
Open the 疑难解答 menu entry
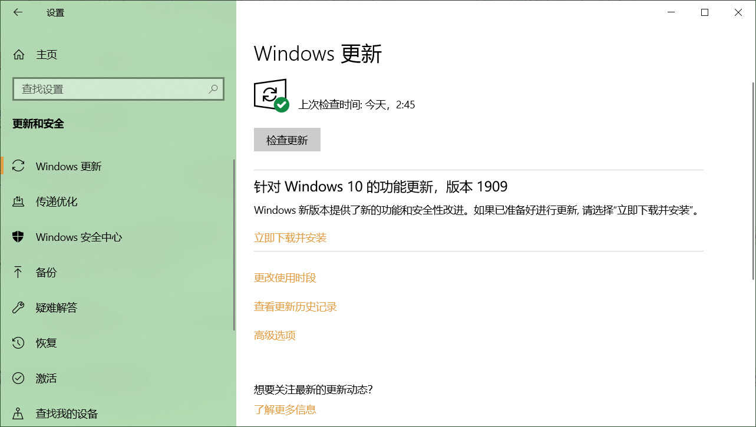117,307
